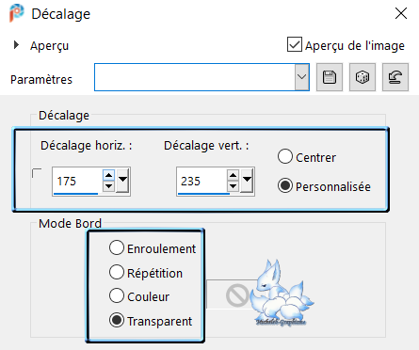Click the reset to default arrow icon
This screenshot has height=350, width=419.
click(395, 77)
